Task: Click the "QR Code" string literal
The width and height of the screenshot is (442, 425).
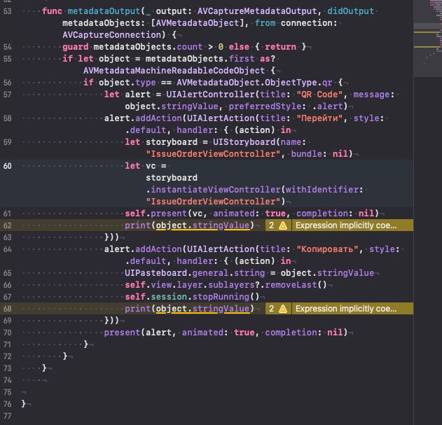Action: pos(319,95)
